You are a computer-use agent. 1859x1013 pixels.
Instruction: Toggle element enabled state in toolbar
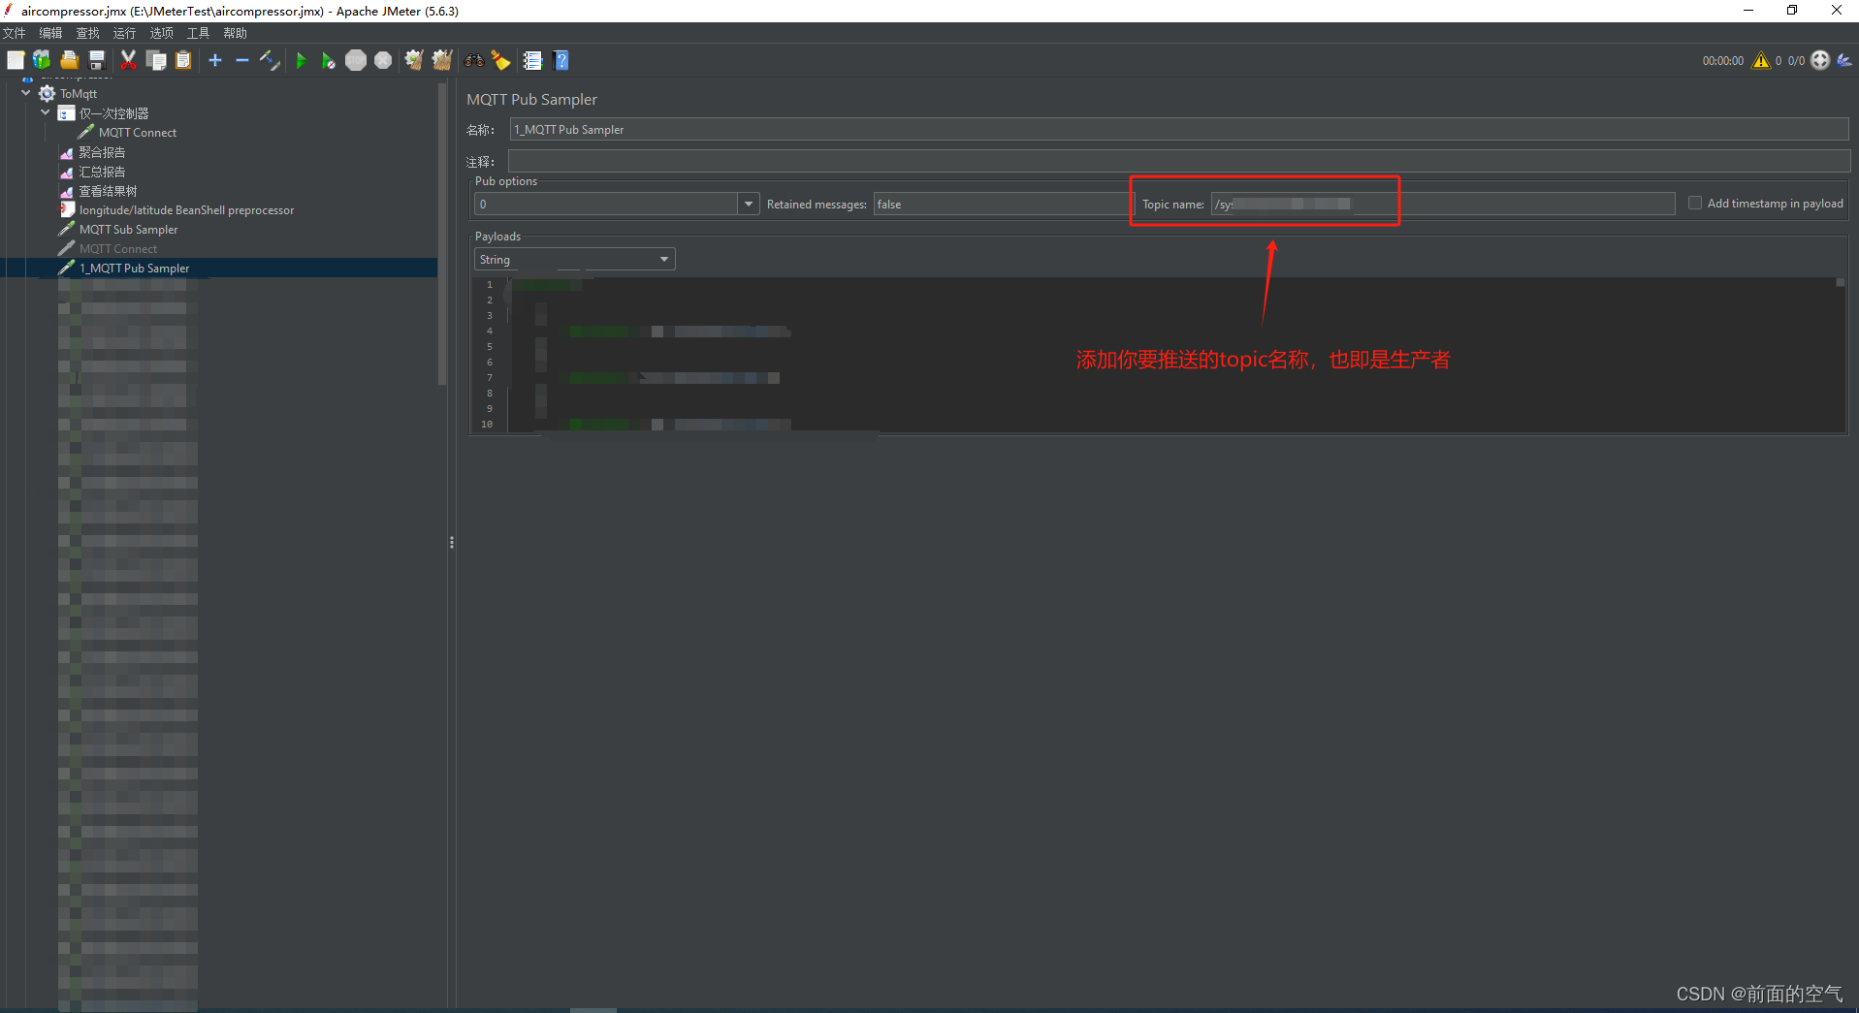(270, 60)
